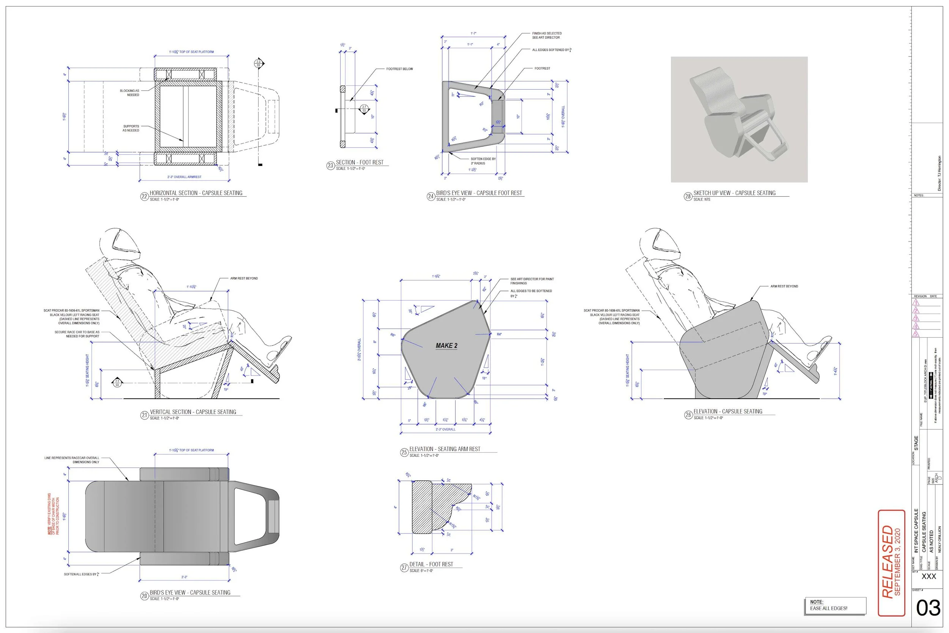
Task: Click the 'FOOTREST BELOW' callout label
Action: 399,69
